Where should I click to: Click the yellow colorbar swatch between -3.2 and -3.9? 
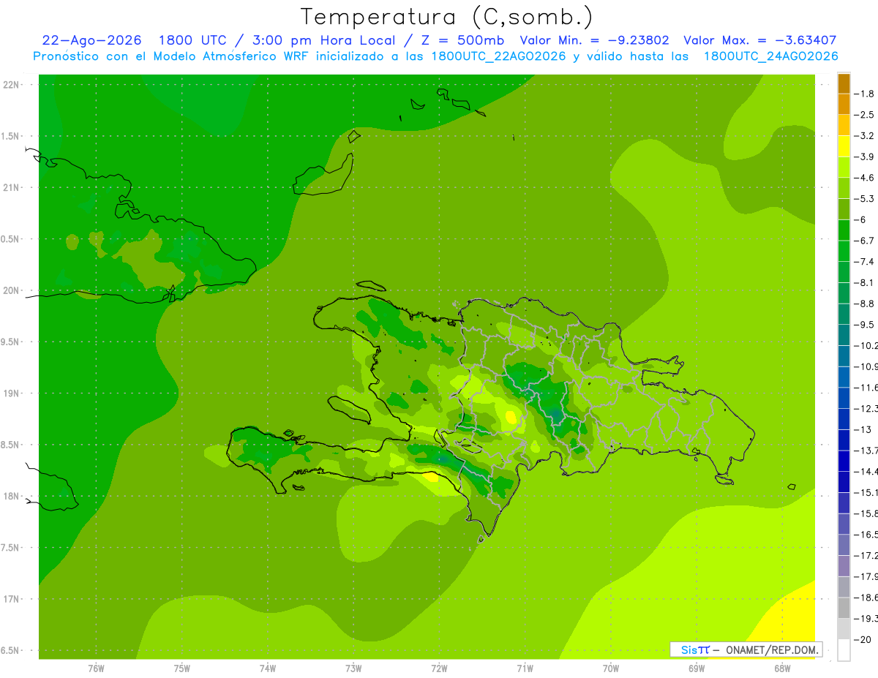tap(844, 146)
